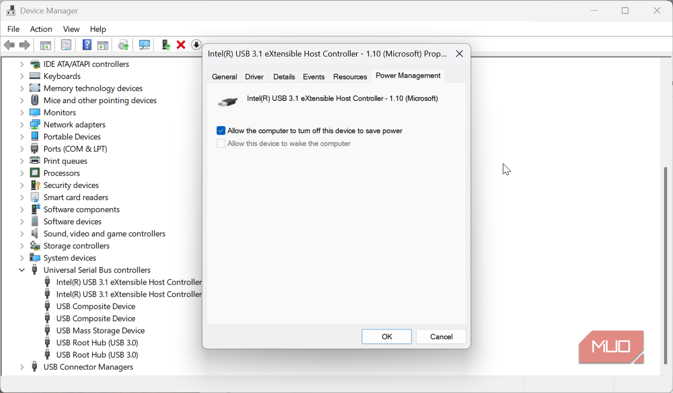
Task: Click the Network adapters category icon
Action: point(35,124)
